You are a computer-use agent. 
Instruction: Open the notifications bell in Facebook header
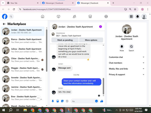point(138,17)
